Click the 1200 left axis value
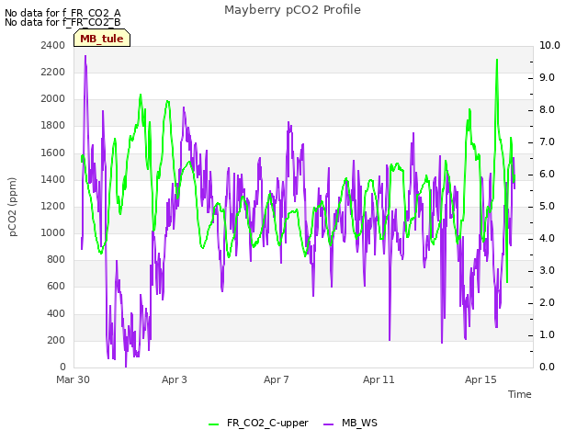This screenshot has height=441, width=588. coord(53,206)
